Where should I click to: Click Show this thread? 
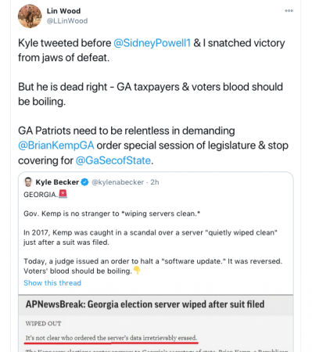(x=52, y=283)
